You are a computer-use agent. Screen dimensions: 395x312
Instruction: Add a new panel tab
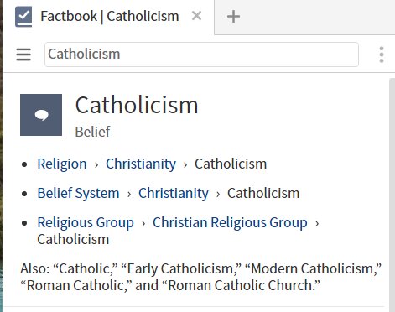tap(233, 17)
